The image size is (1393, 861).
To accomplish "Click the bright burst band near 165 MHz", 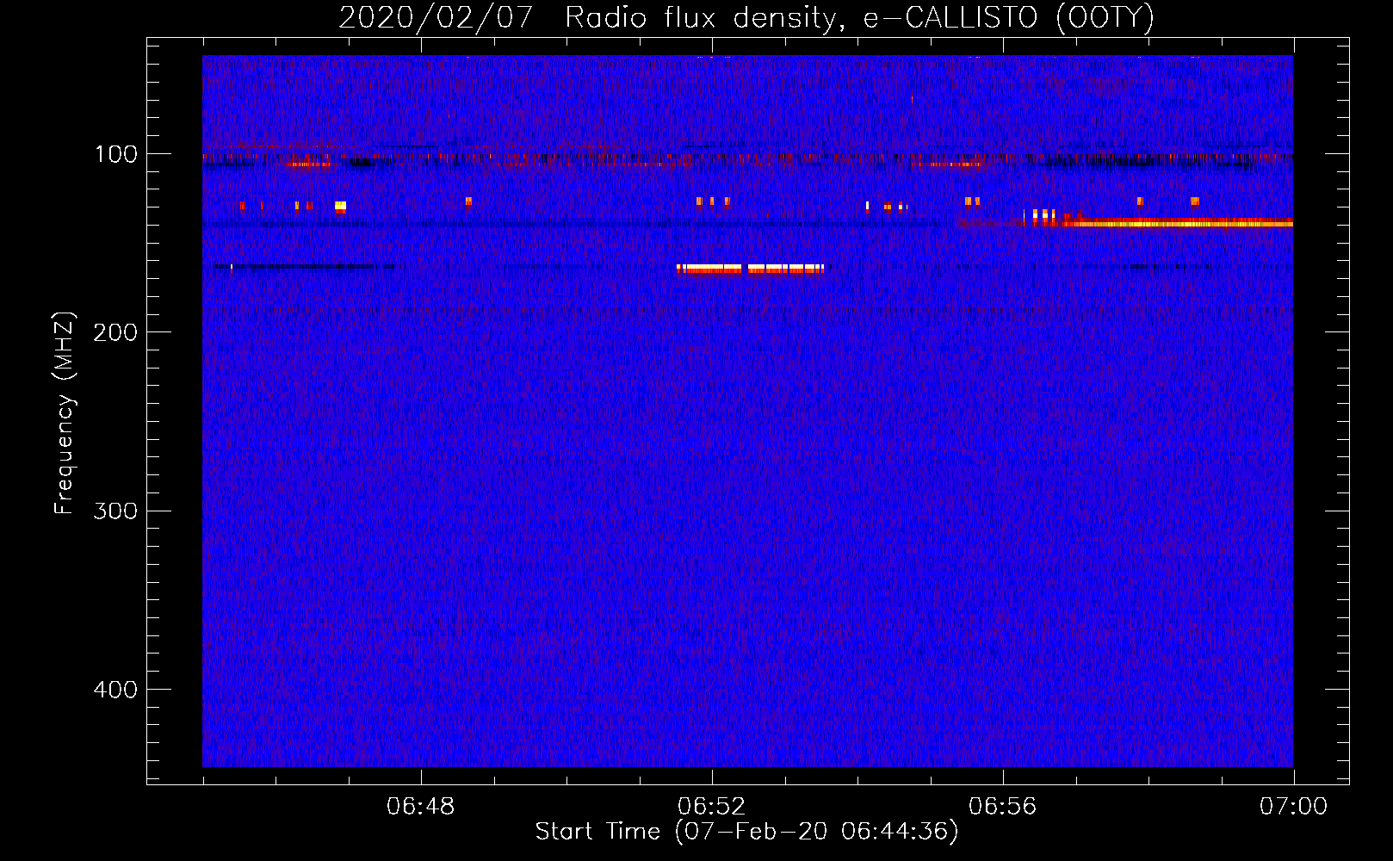I will 751,269.
